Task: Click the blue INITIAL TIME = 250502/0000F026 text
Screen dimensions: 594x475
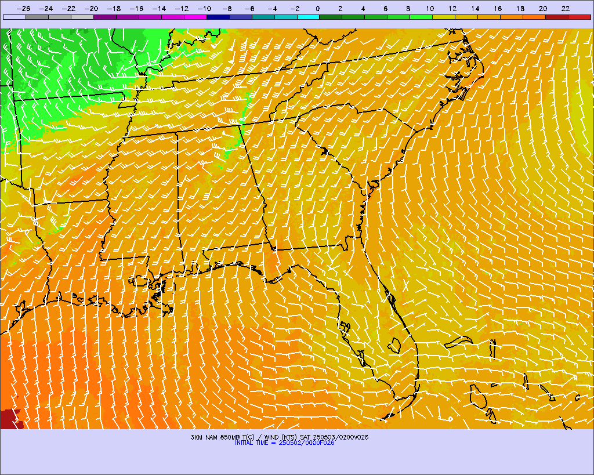Action: [285, 443]
